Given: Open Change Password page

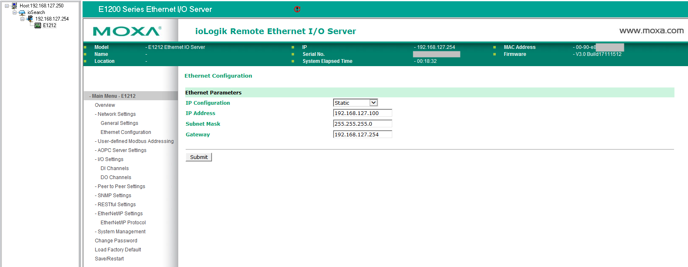Looking at the screenshot, I should click(x=116, y=241).
